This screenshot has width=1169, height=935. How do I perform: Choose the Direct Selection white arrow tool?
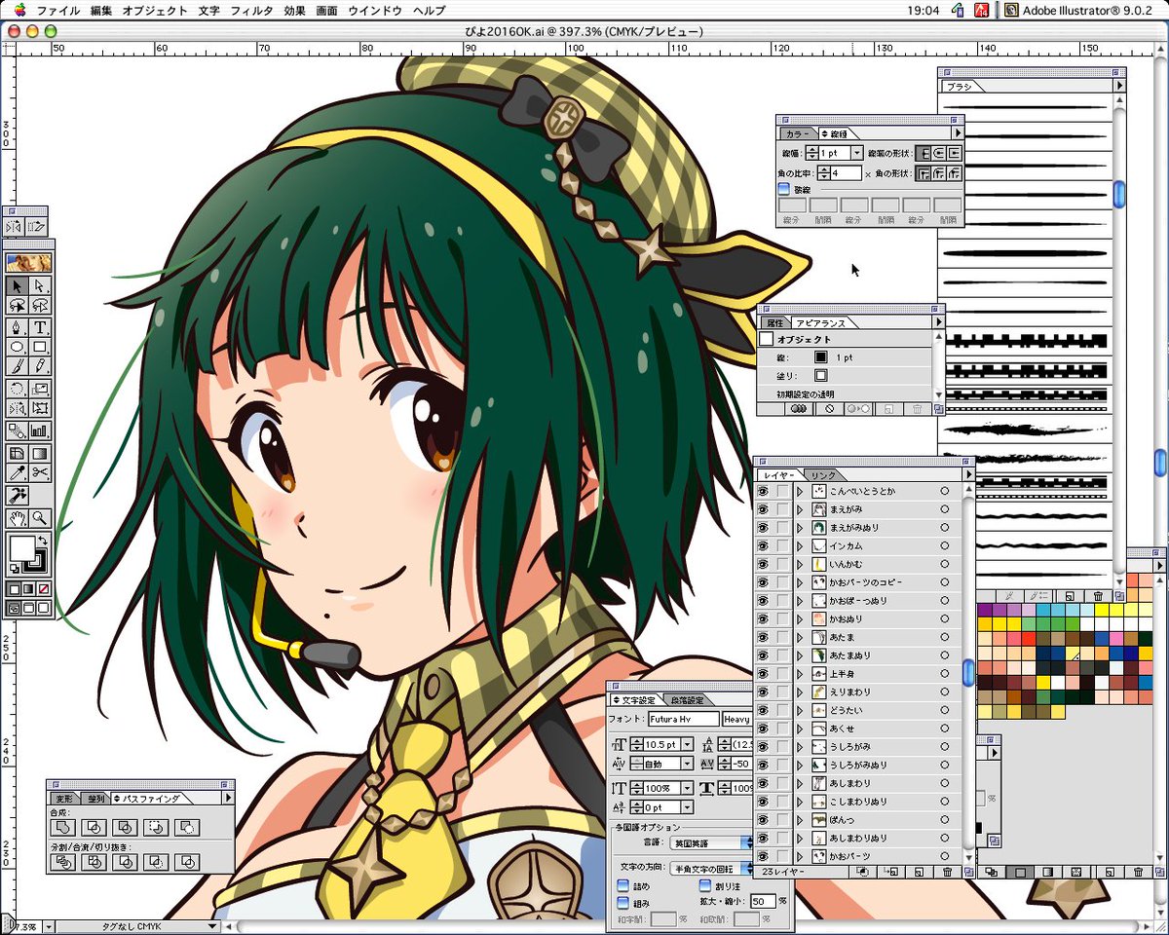[x=40, y=285]
